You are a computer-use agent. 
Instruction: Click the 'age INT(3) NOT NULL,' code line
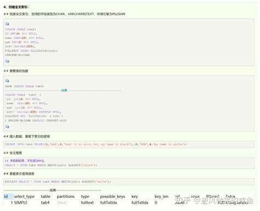[x=22, y=42]
